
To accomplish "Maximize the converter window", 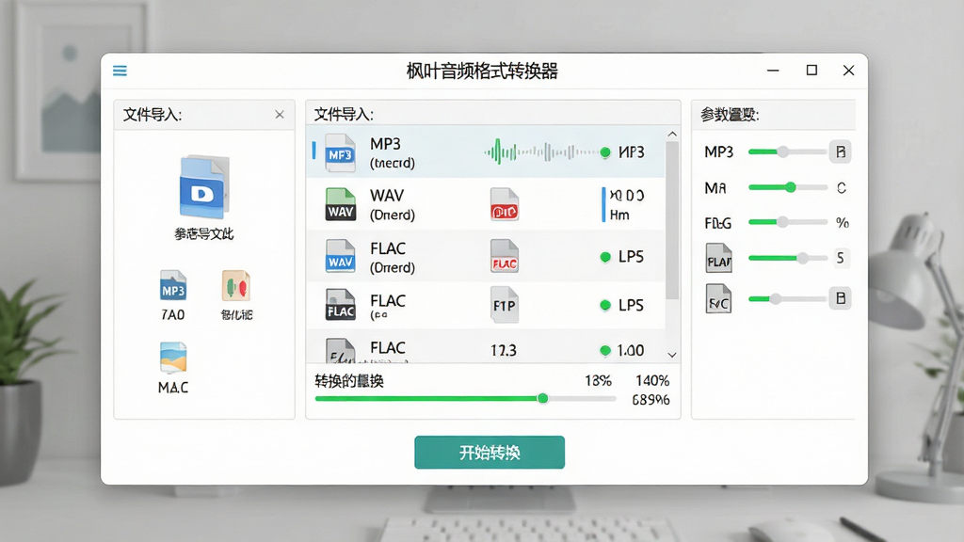I will tap(811, 71).
